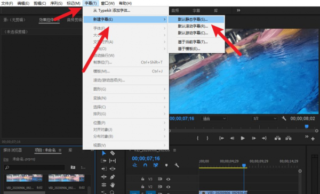Step forward one frame
This screenshot has width=320, height=194.
point(254,138)
